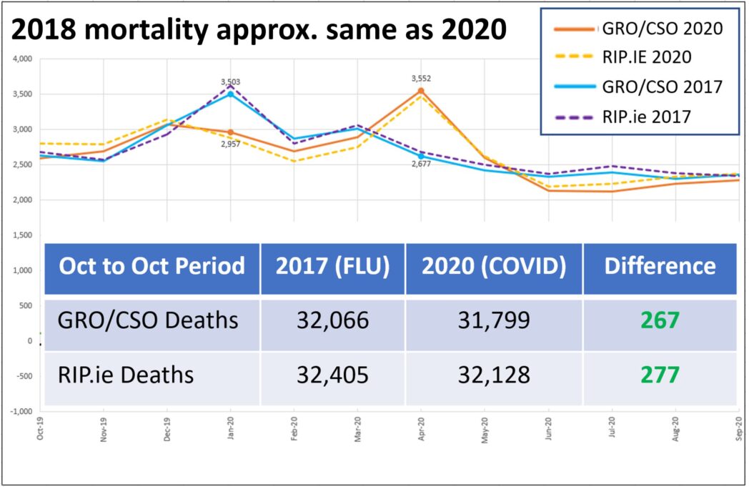Click the 'Difference' column header
Screen dimensions: 749x487
660,267
